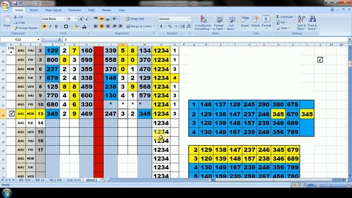Apply font color A button

(x=84, y=26)
